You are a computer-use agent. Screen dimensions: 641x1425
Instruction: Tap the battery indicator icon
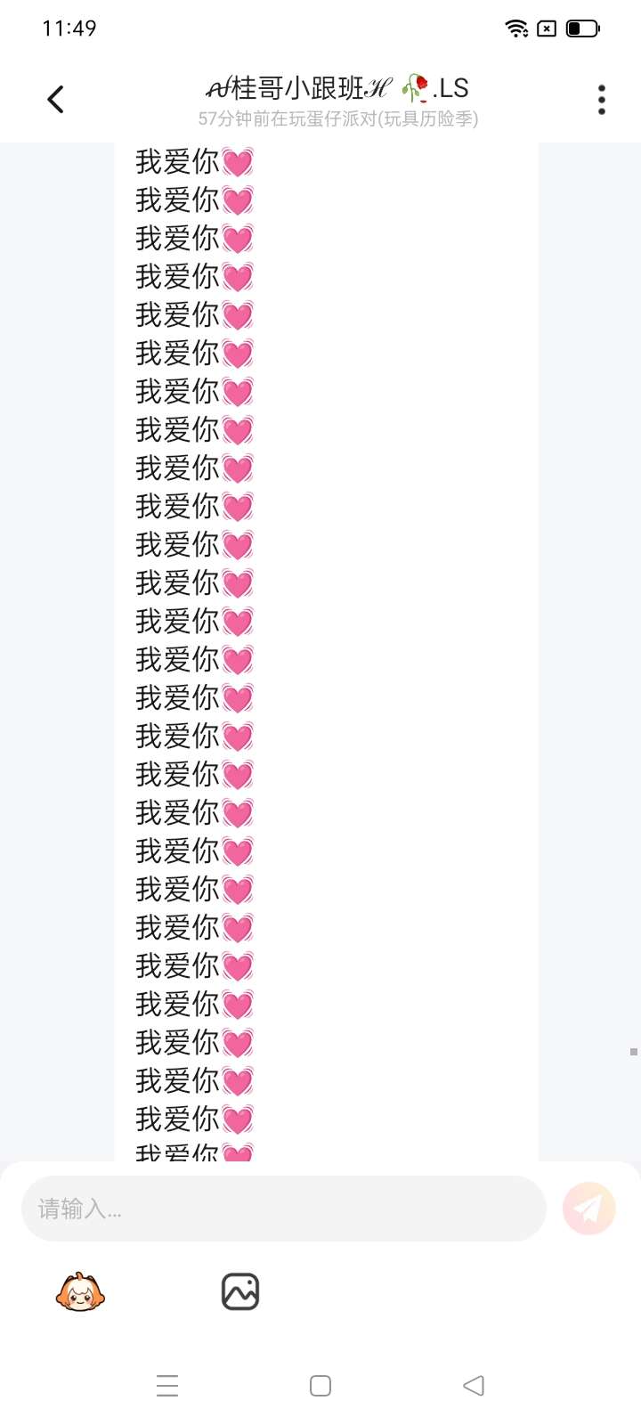pos(583,28)
